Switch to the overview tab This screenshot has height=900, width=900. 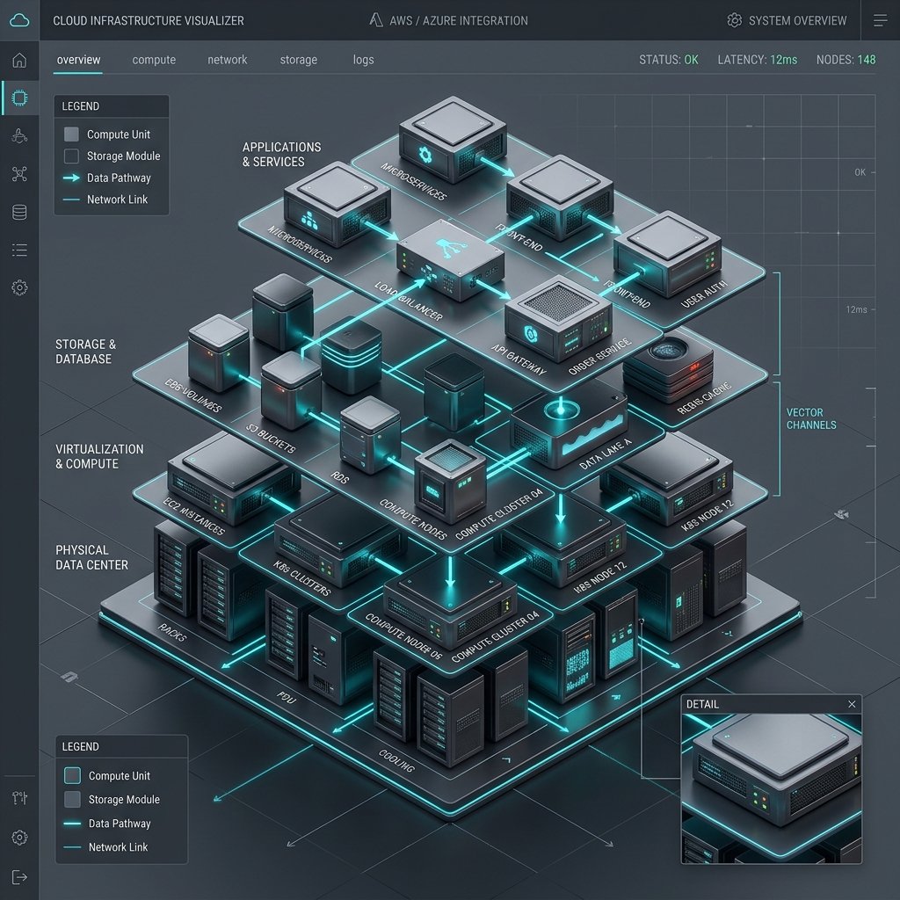click(78, 60)
